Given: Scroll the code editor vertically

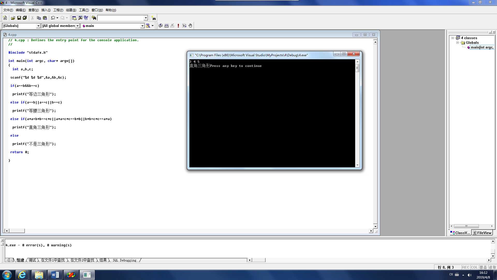Looking at the screenshot, I should tap(375, 133).
